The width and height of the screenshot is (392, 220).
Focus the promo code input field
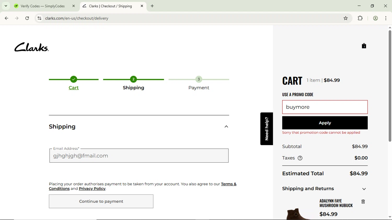(325, 107)
